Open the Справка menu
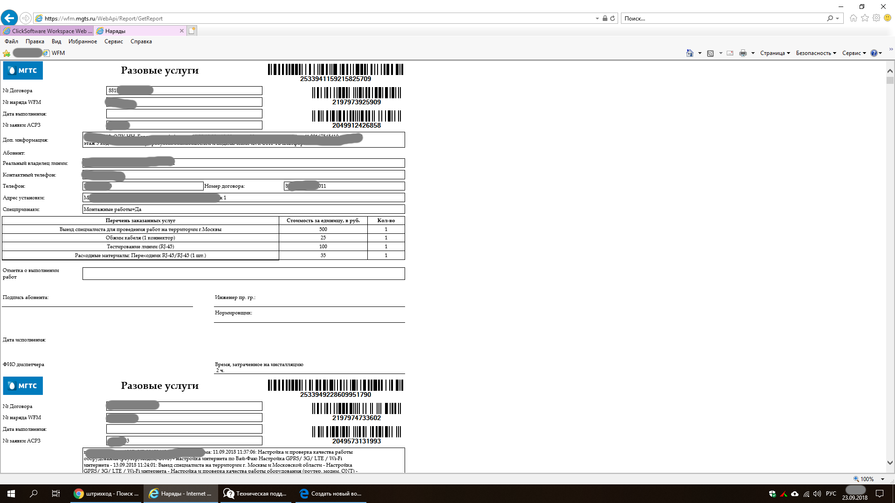895x503 pixels. tap(141, 41)
